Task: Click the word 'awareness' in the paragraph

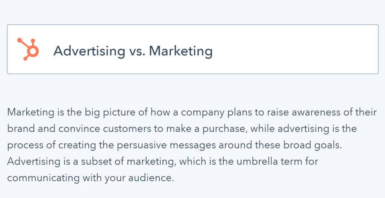Action: coord(316,112)
